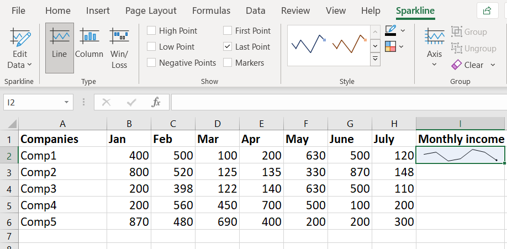507x249 pixels.
Task: Uncheck the Last Point checkbox
Action: click(x=228, y=47)
